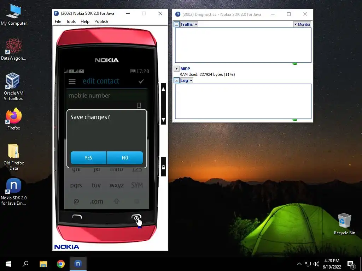Open the Help menu in emulator

(x=85, y=22)
